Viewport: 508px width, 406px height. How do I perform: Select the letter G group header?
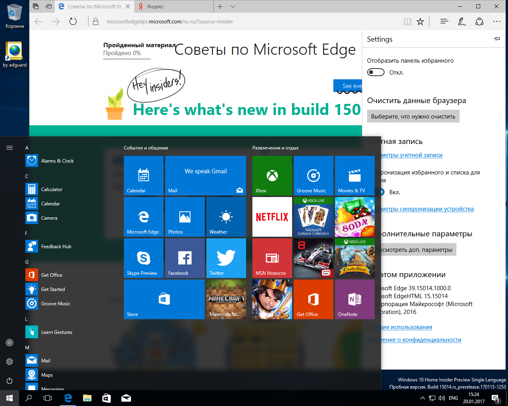(27, 262)
